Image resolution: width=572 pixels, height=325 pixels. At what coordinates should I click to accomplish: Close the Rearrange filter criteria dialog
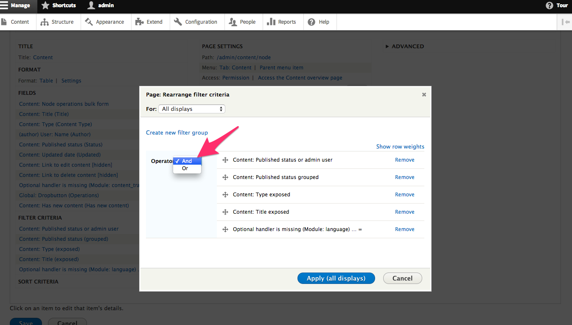pos(424,95)
